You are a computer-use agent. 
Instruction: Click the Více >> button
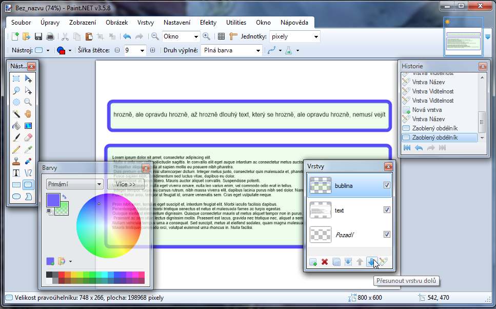click(125, 184)
